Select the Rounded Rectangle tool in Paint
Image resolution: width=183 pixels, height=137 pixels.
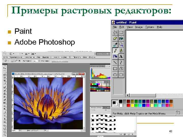(121, 75)
